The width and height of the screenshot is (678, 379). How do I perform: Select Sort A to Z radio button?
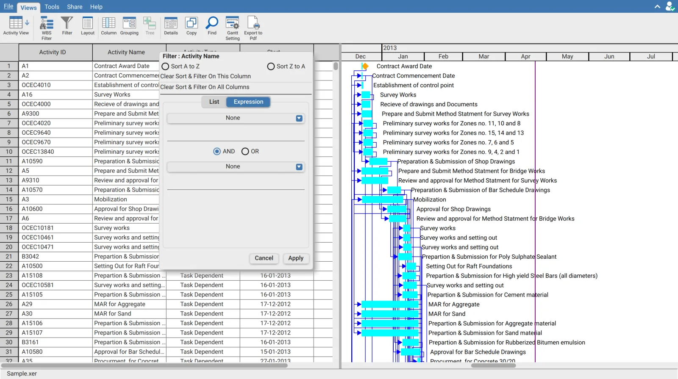pos(165,66)
